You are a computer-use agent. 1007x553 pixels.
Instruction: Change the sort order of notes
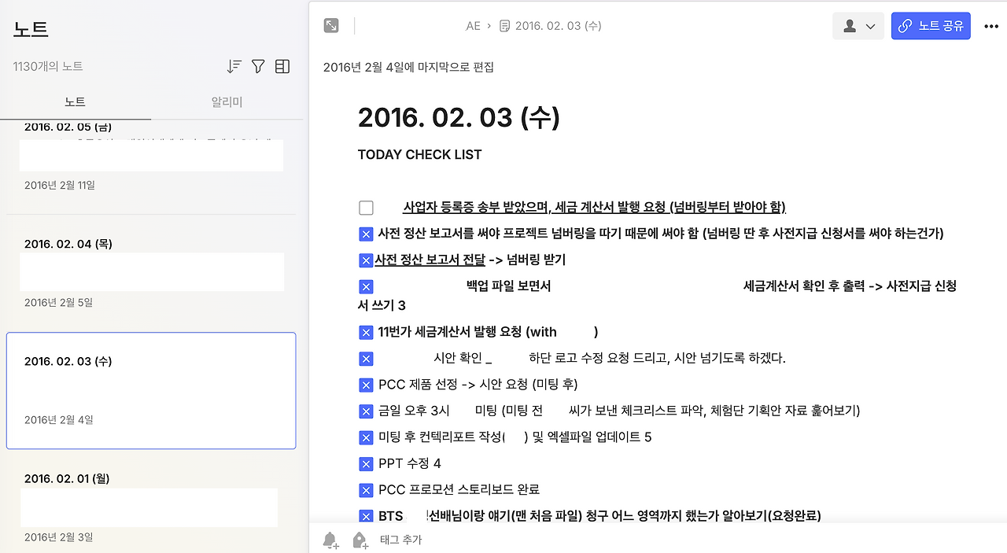234,66
